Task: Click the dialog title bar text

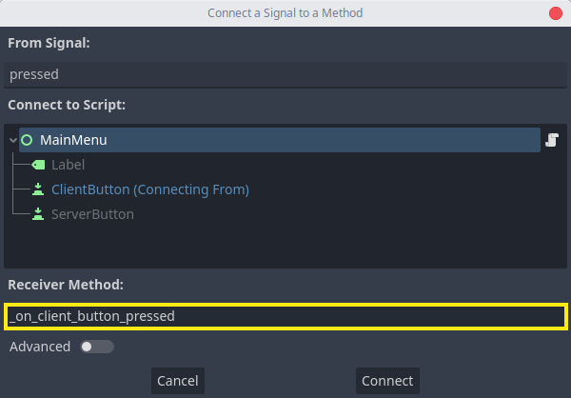Action: (285, 13)
